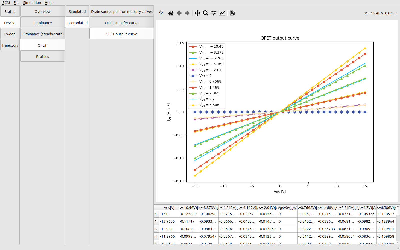Open Configure subplots sliders icon
Viewport: 400px width, 250px height.
coord(214,13)
